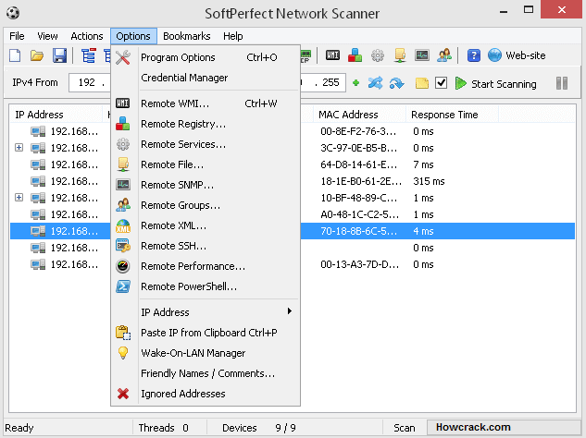Click the Wake-On-LAN lightbulb icon
The width and height of the screenshot is (586, 438).
pos(123,353)
